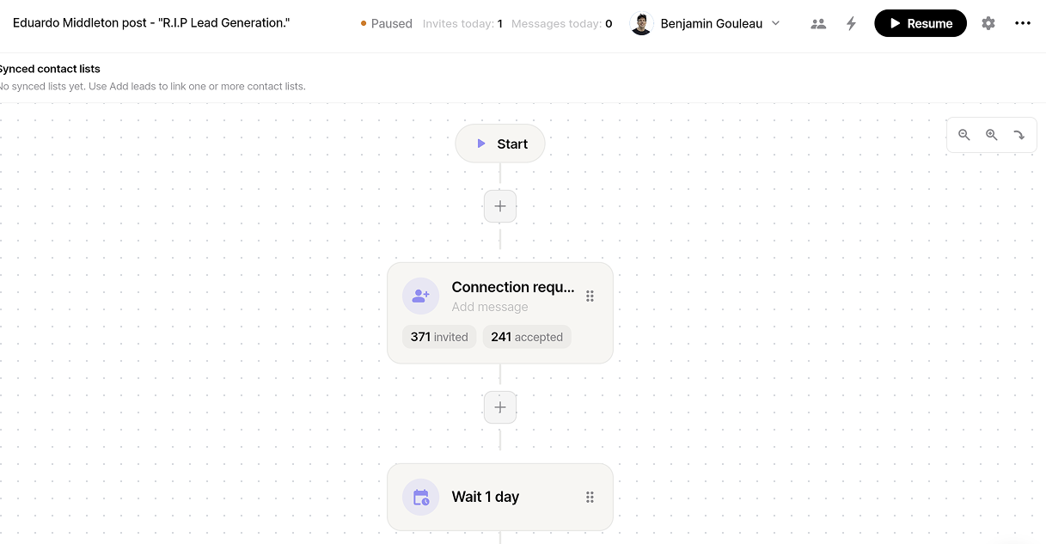Open the three-dots more options menu
The height and width of the screenshot is (544, 1046).
pos(1023,23)
